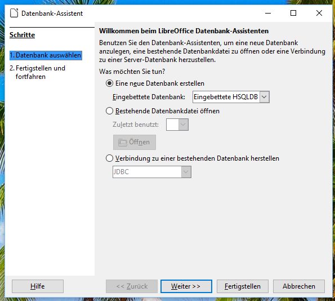
Task: Minimize the Datenbank-Assistent window
Action: (x=268, y=13)
